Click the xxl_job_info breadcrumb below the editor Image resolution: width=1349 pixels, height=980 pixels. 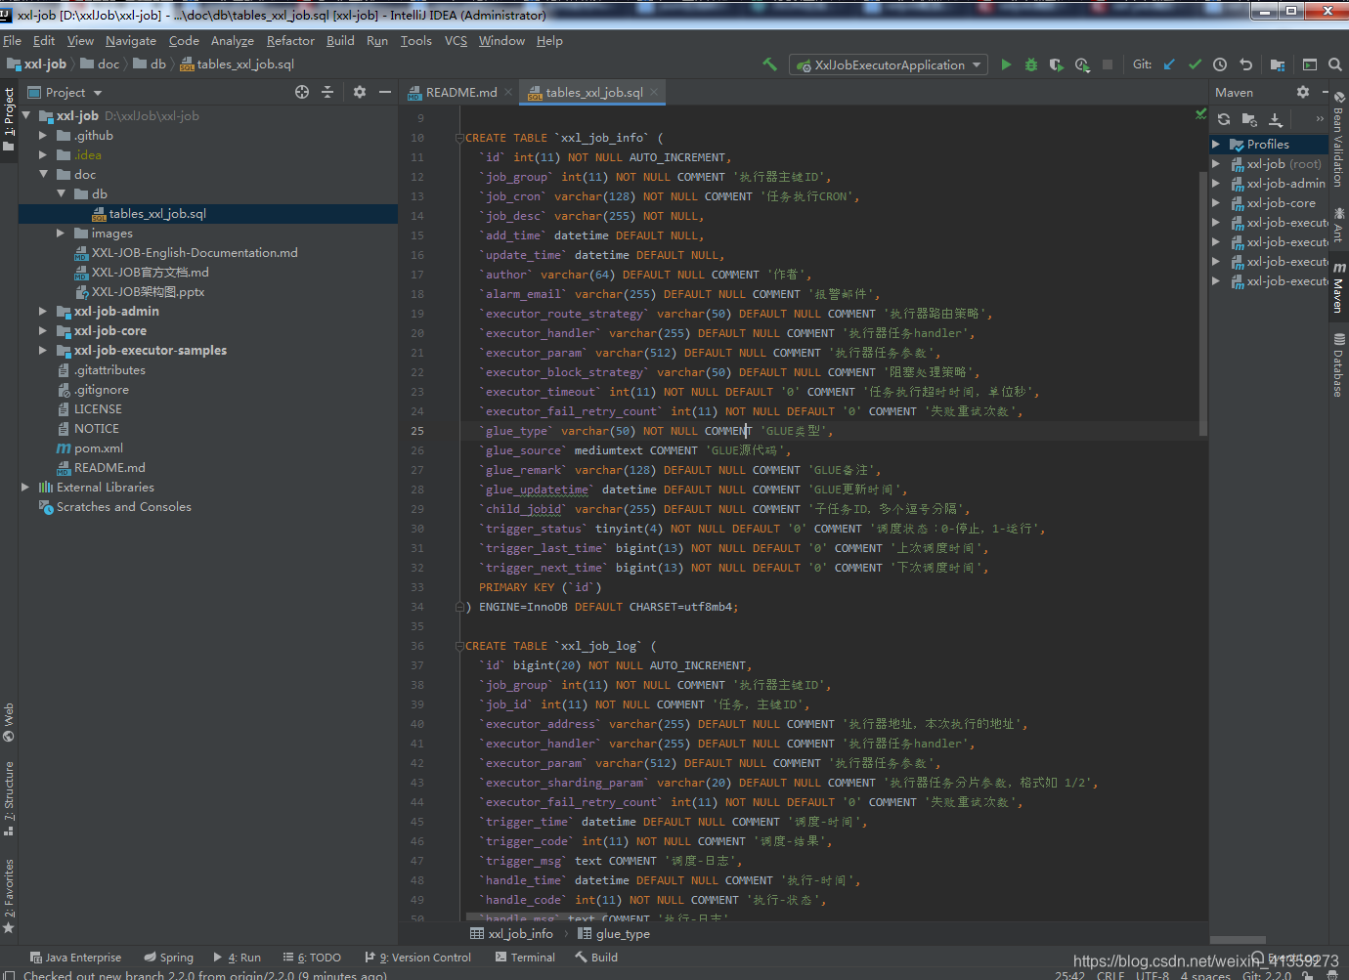511,934
